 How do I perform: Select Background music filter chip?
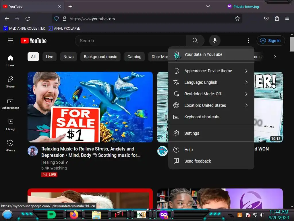[x=100, y=57]
